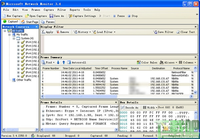Click the Aliases icon
The width and height of the screenshot is (200, 139).
161,62
